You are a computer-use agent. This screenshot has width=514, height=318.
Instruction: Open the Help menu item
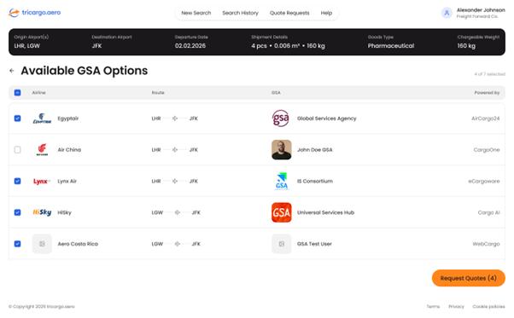pyautogui.click(x=326, y=13)
